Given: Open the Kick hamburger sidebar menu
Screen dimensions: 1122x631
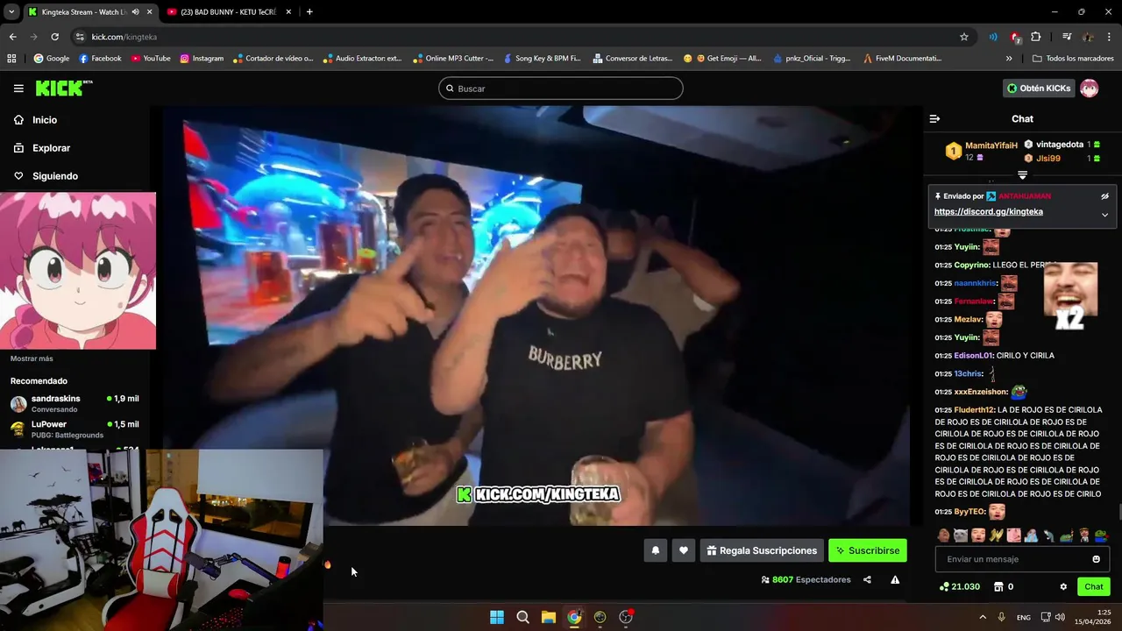Looking at the screenshot, I should click(x=18, y=89).
